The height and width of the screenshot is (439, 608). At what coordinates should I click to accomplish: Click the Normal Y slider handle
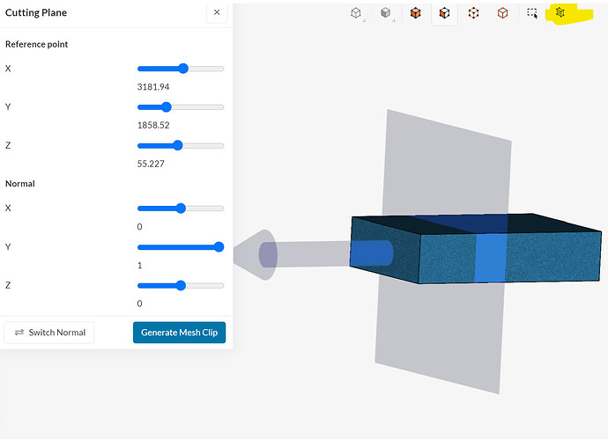(219, 247)
